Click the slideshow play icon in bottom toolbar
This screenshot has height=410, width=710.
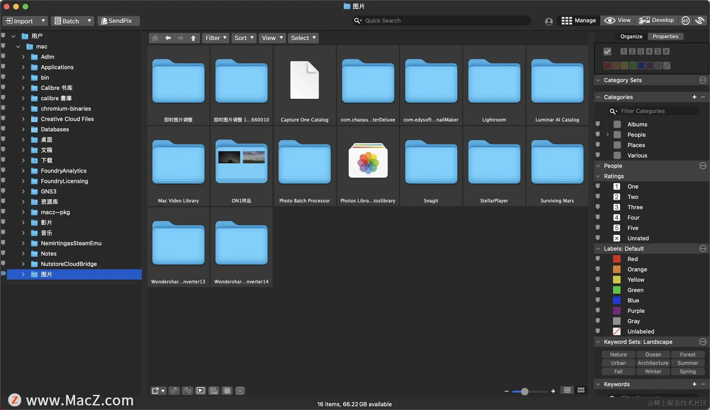[200, 390]
